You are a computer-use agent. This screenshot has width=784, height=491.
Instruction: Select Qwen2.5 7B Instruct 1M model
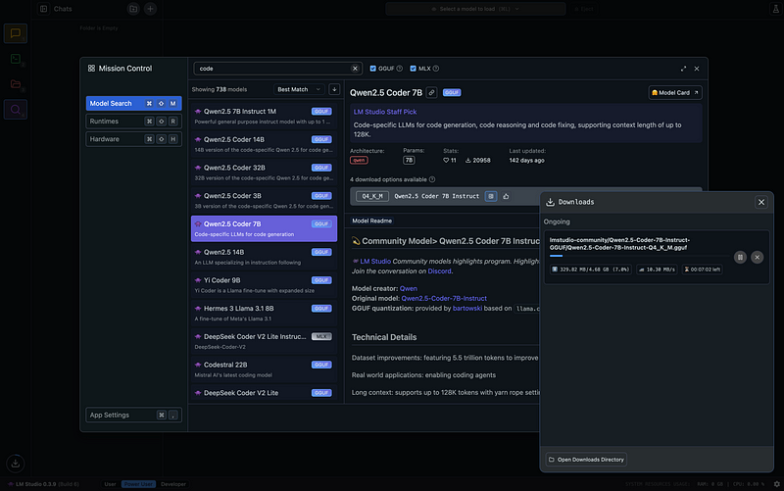coord(264,116)
